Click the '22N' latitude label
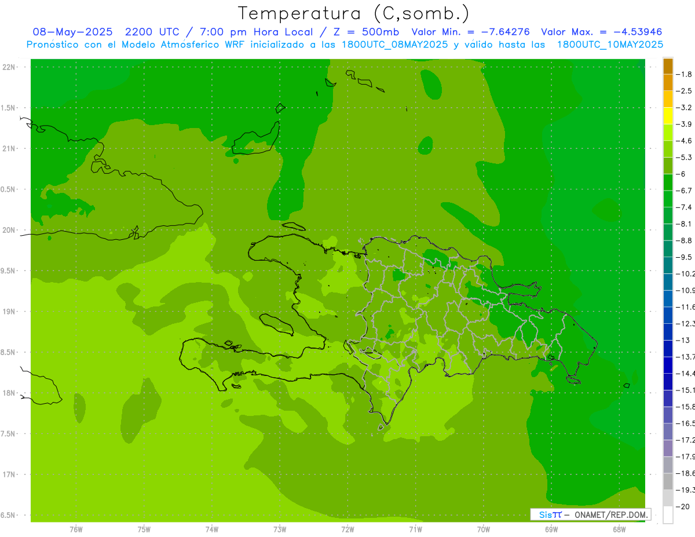This screenshot has width=695, height=537. click(x=9, y=67)
